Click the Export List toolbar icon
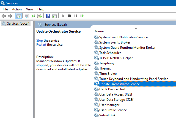The width and height of the screenshot is (176, 118). 40,16
